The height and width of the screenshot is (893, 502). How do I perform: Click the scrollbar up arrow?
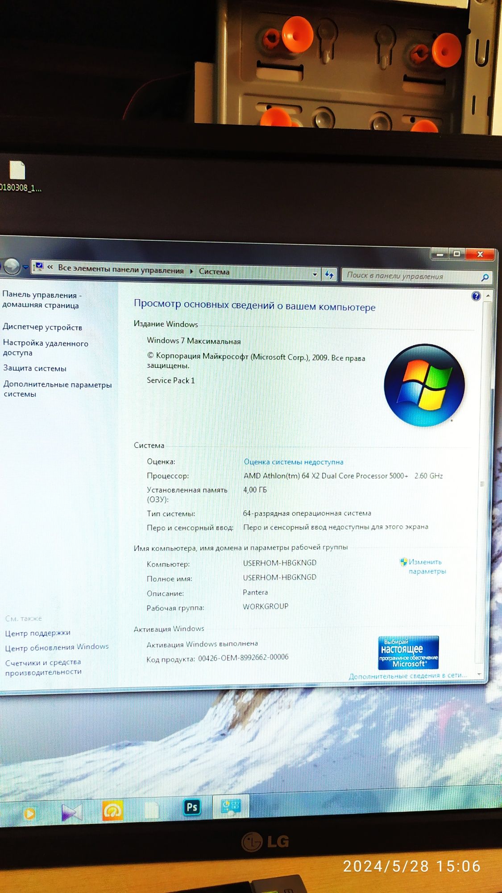coord(488,296)
